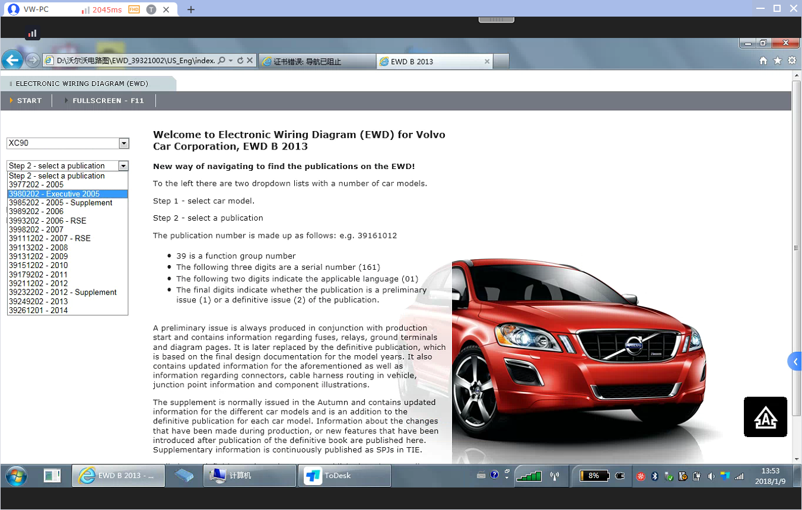Select 39261201 - 2014 option
This screenshot has height=510, width=802.
pos(68,310)
